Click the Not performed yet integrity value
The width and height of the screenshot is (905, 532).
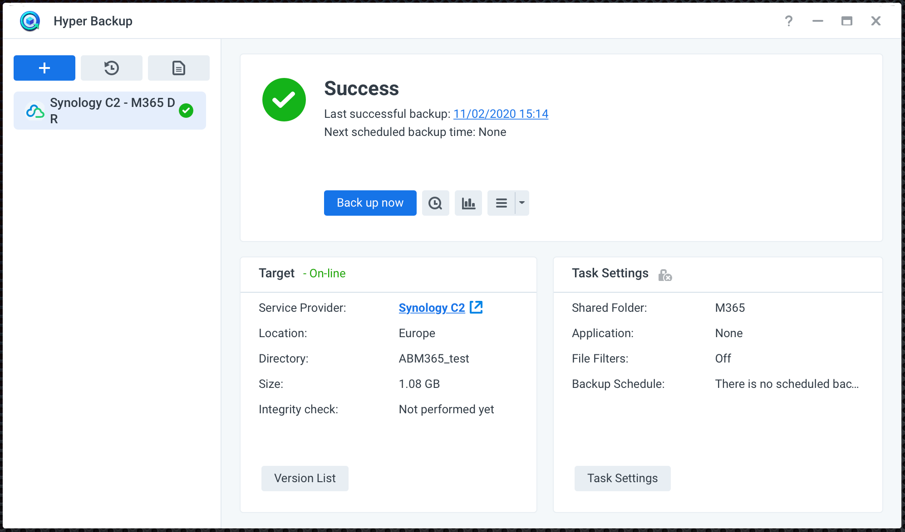click(x=446, y=409)
